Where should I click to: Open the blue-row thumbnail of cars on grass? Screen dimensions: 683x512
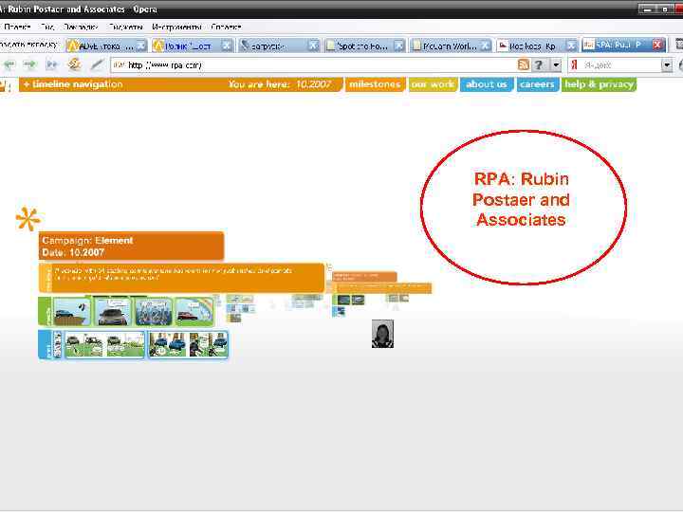click(104, 344)
